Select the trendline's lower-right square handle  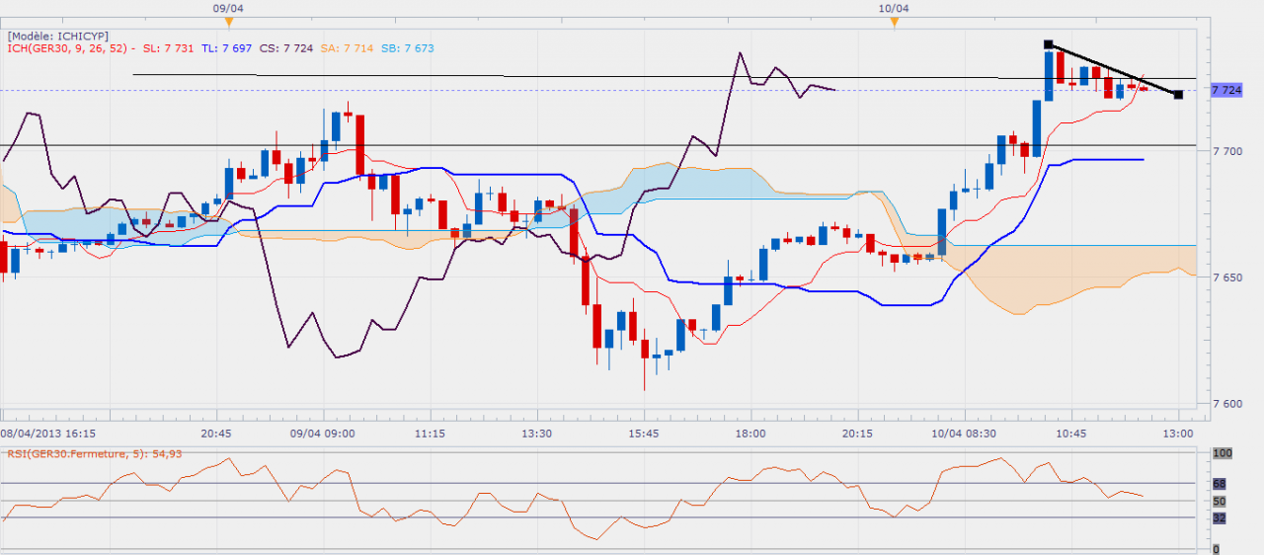tap(1178, 94)
